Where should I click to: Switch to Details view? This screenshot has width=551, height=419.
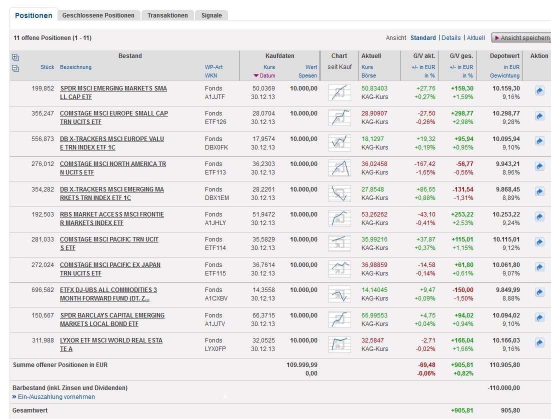(x=451, y=38)
